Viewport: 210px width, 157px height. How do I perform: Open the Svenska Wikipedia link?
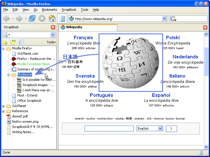pyautogui.click(x=85, y=76)
